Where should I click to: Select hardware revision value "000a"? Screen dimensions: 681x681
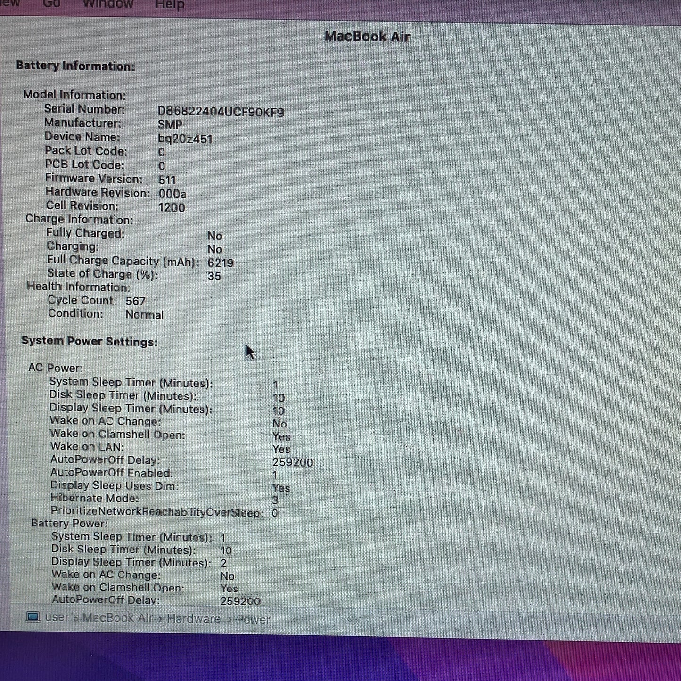click(x=172, y=194)
